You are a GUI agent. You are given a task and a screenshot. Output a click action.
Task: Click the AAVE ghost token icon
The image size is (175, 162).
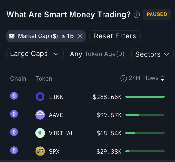[40, 115]
